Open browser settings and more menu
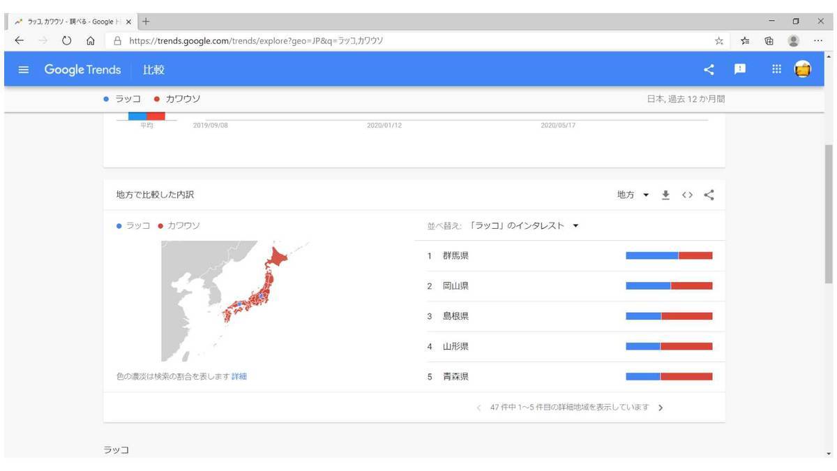The image size is (837, 471). coord(818,40)
